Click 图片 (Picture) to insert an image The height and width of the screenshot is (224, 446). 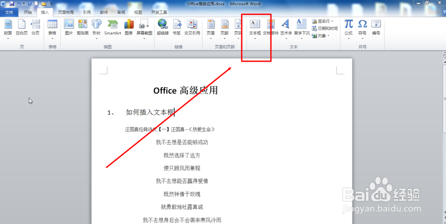pyautogui.click(x=69, y=27)
